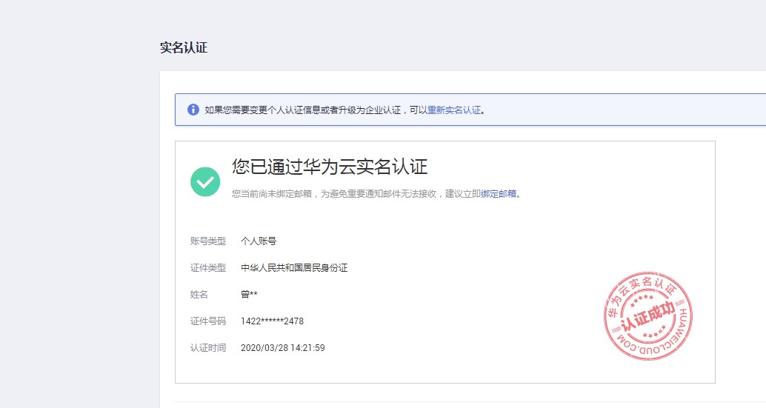Open the 绑定邮箱 link

pyautogui.click(x=499, y=194)
